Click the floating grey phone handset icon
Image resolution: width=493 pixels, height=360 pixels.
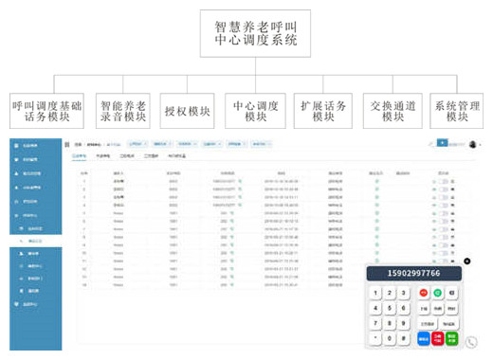471,342
